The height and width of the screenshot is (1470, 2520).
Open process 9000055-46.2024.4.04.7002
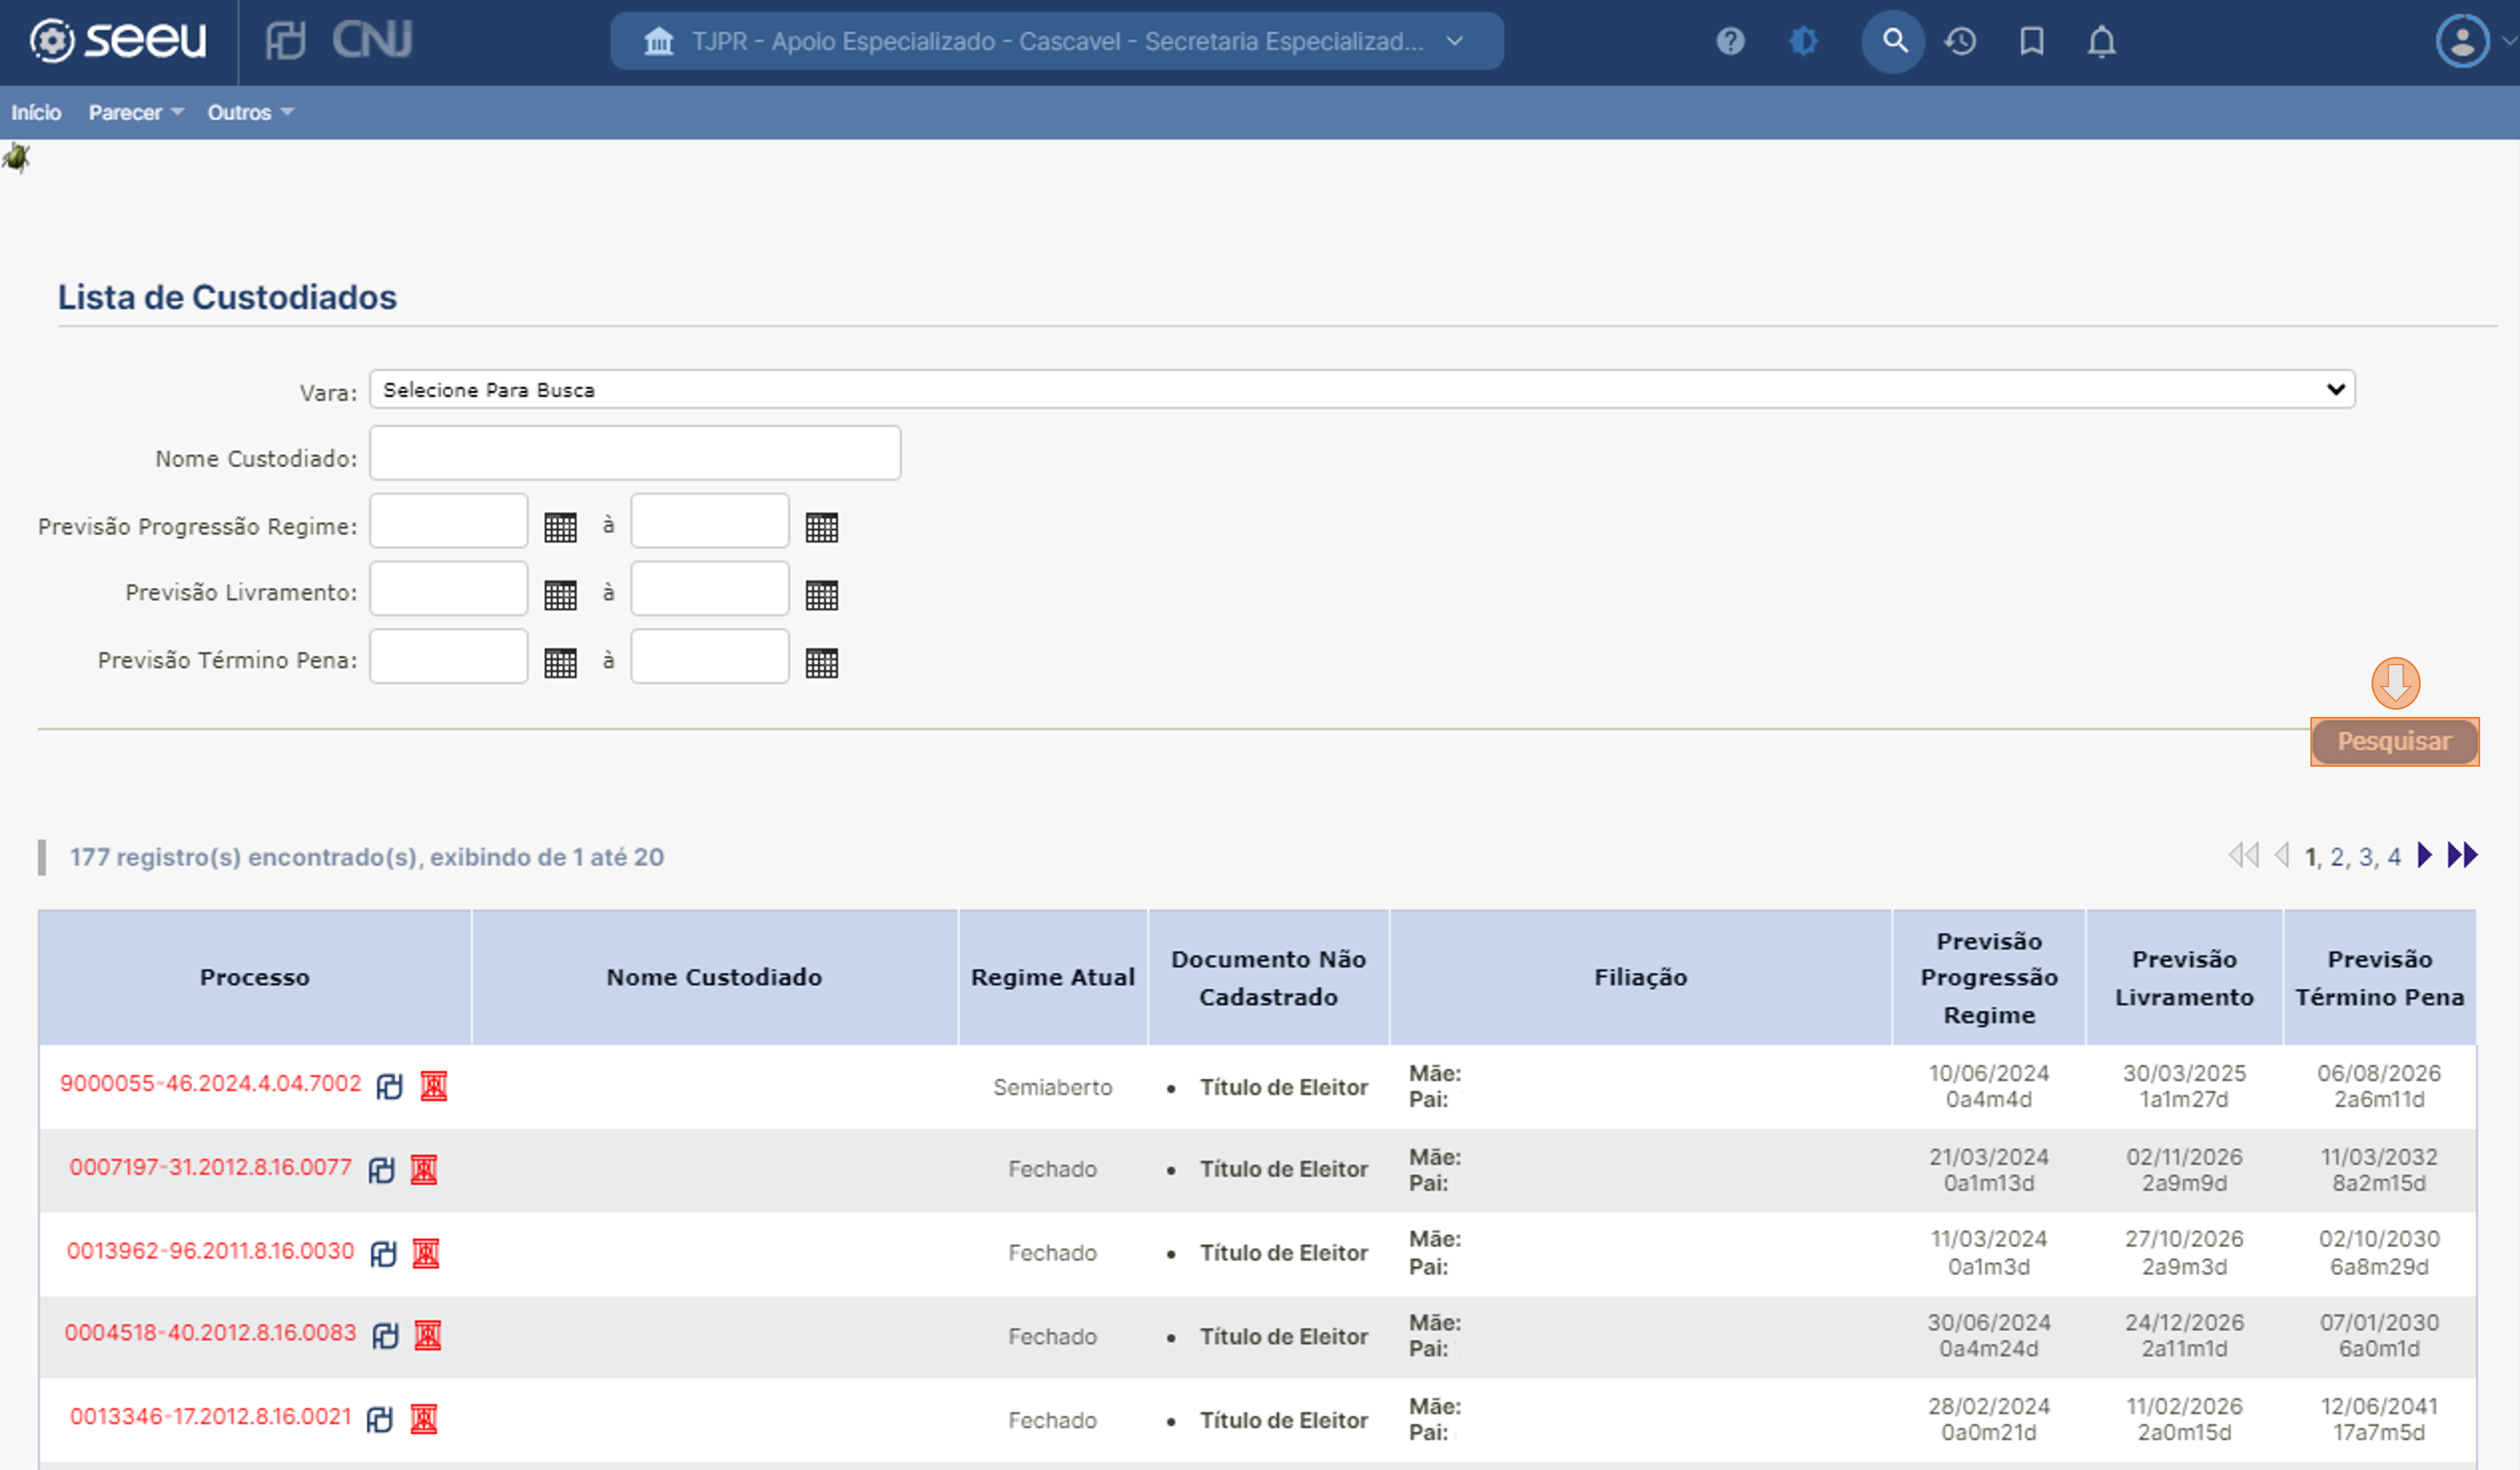[x=210, y=1083]
